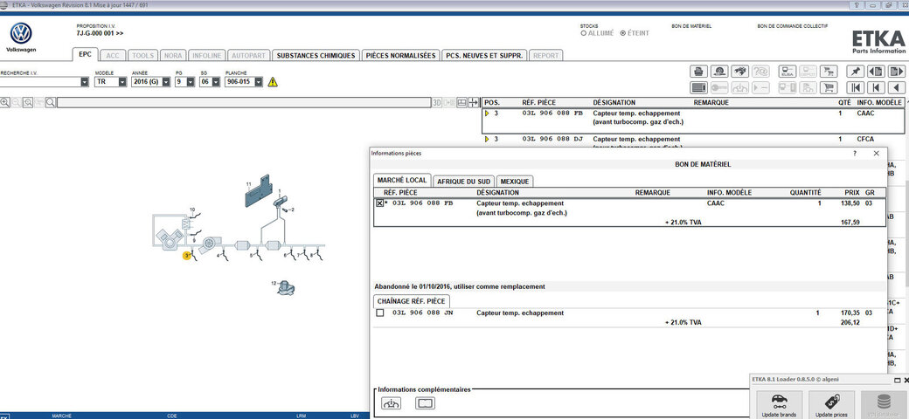Toggle the split view layout icon
The height and width of the screenshot is (419, 909).
(x=461, y=102)
